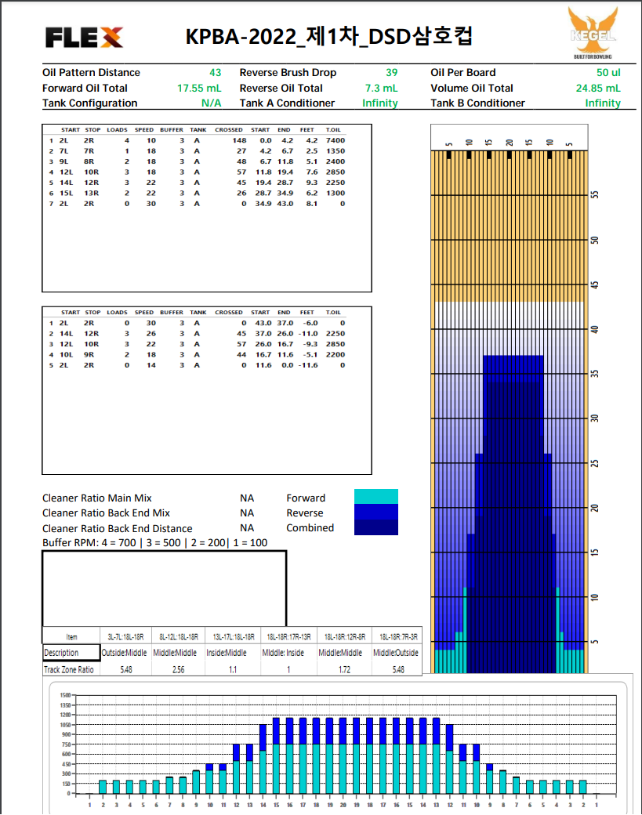Click the 10L start cell in reverse table
The width and height of the screenshot is (642, 815).
66,354
